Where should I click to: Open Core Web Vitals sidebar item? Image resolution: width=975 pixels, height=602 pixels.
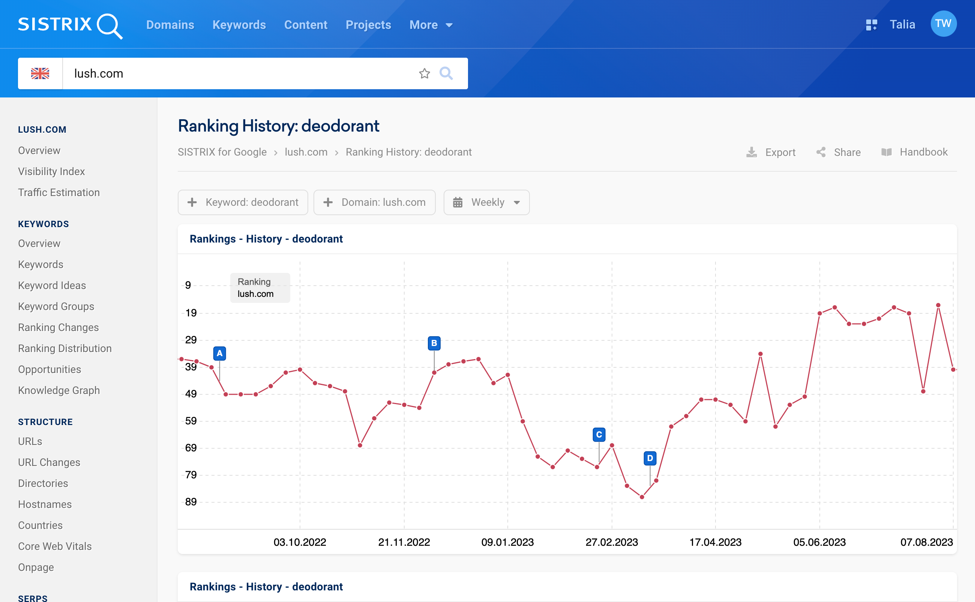(x=55, y=546)
